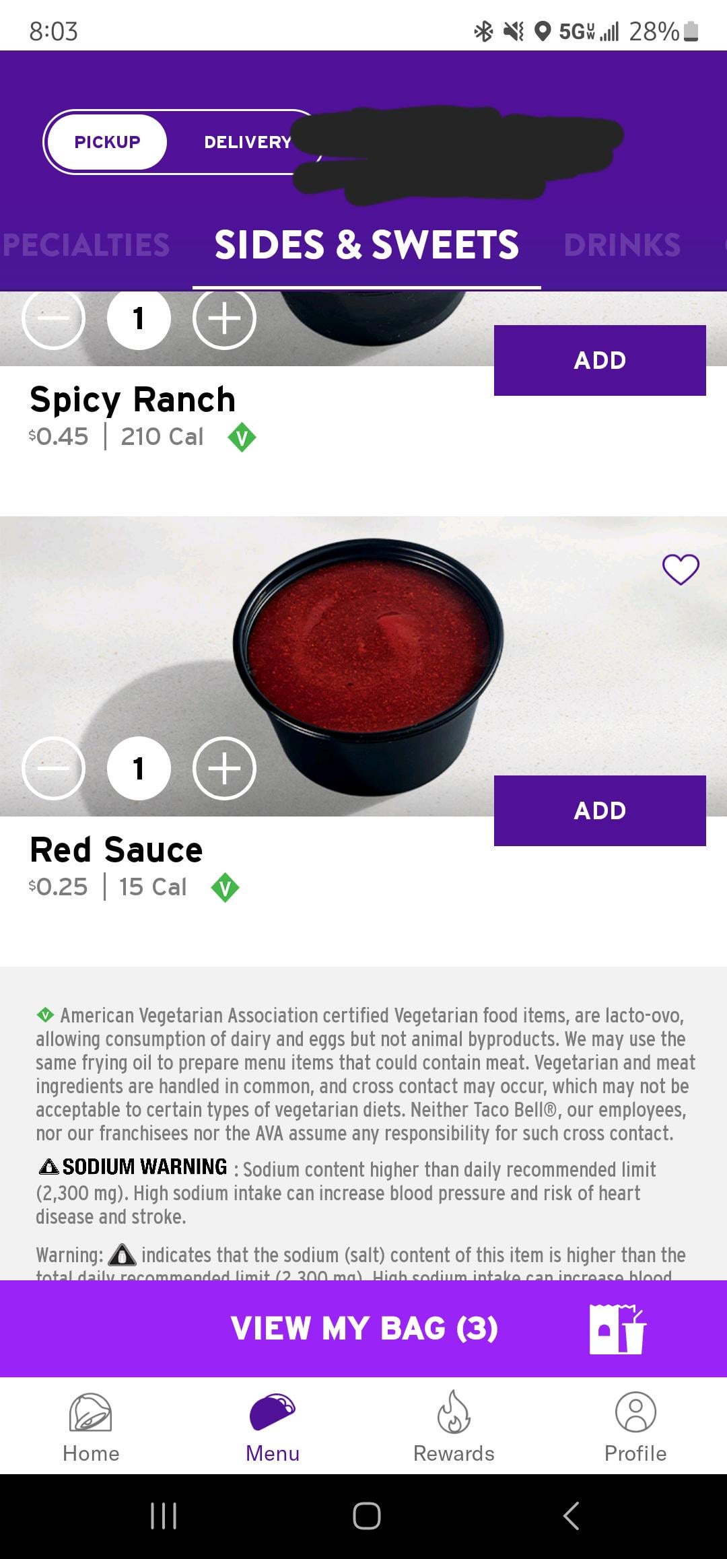Open Rewards flame icon
Screen dimensions: 727x1559
(x=454, y=1412)
